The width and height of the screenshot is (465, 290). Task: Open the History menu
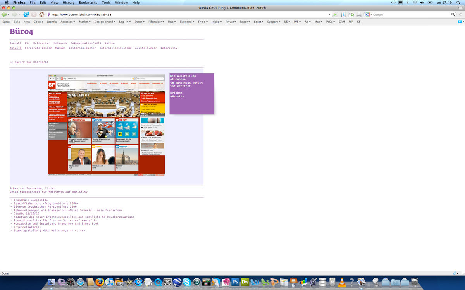68,2
